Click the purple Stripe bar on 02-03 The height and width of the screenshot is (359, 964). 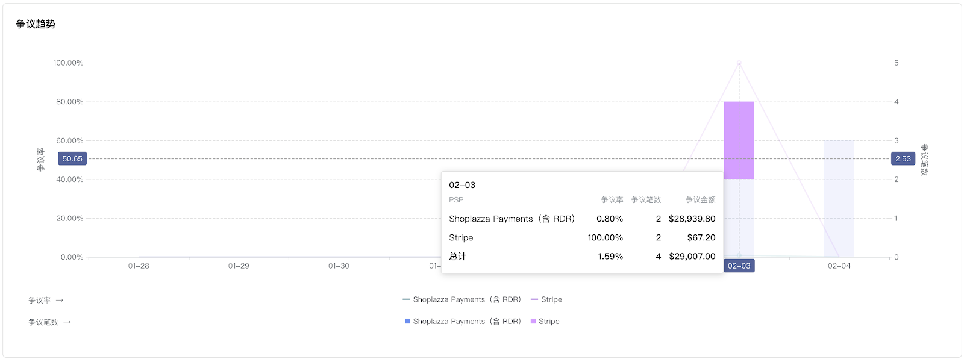(x=739, y=140)
